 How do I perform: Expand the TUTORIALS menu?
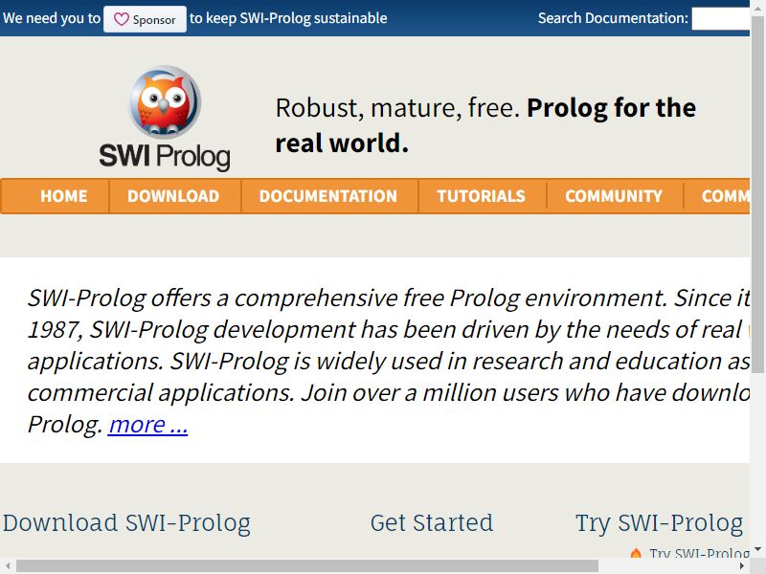[x=482, y=196]
